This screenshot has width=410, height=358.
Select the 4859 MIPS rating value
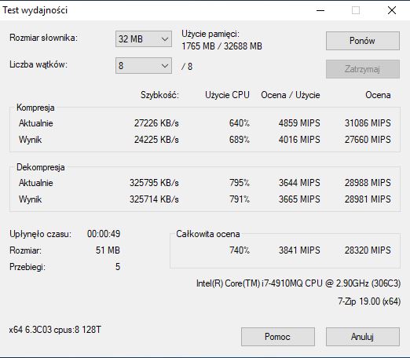[x=299, y=123]
